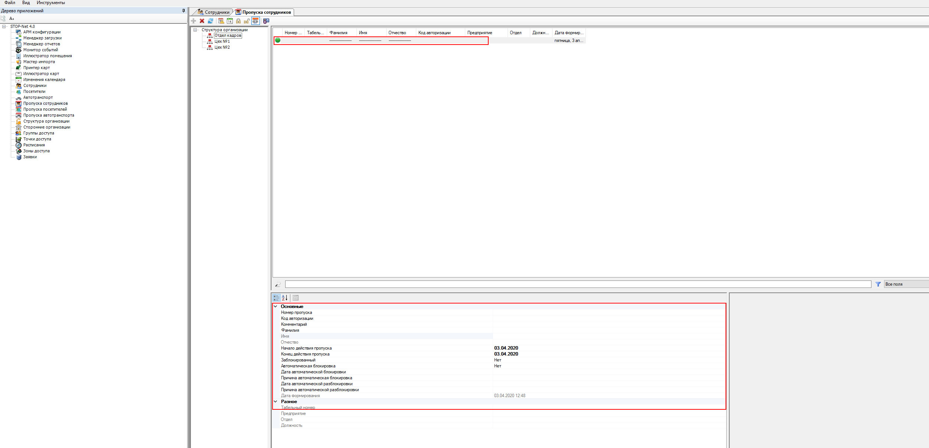
Task: Open Зоны доступа item
Action: pyautogui.click(x=36, y=151)
